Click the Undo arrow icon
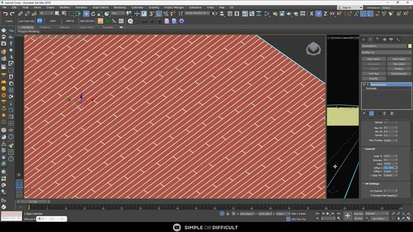The image size is (413, 232). coord(6,14)
